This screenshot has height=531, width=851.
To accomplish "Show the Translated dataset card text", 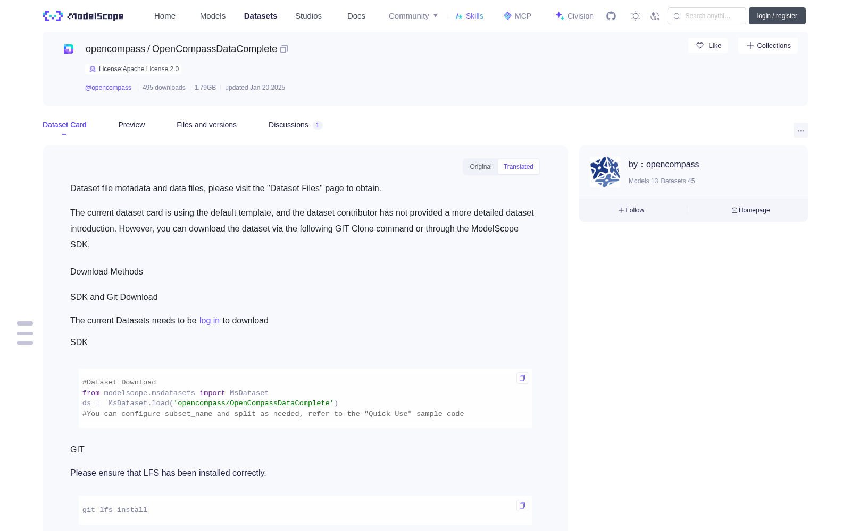I will point(519,167).
